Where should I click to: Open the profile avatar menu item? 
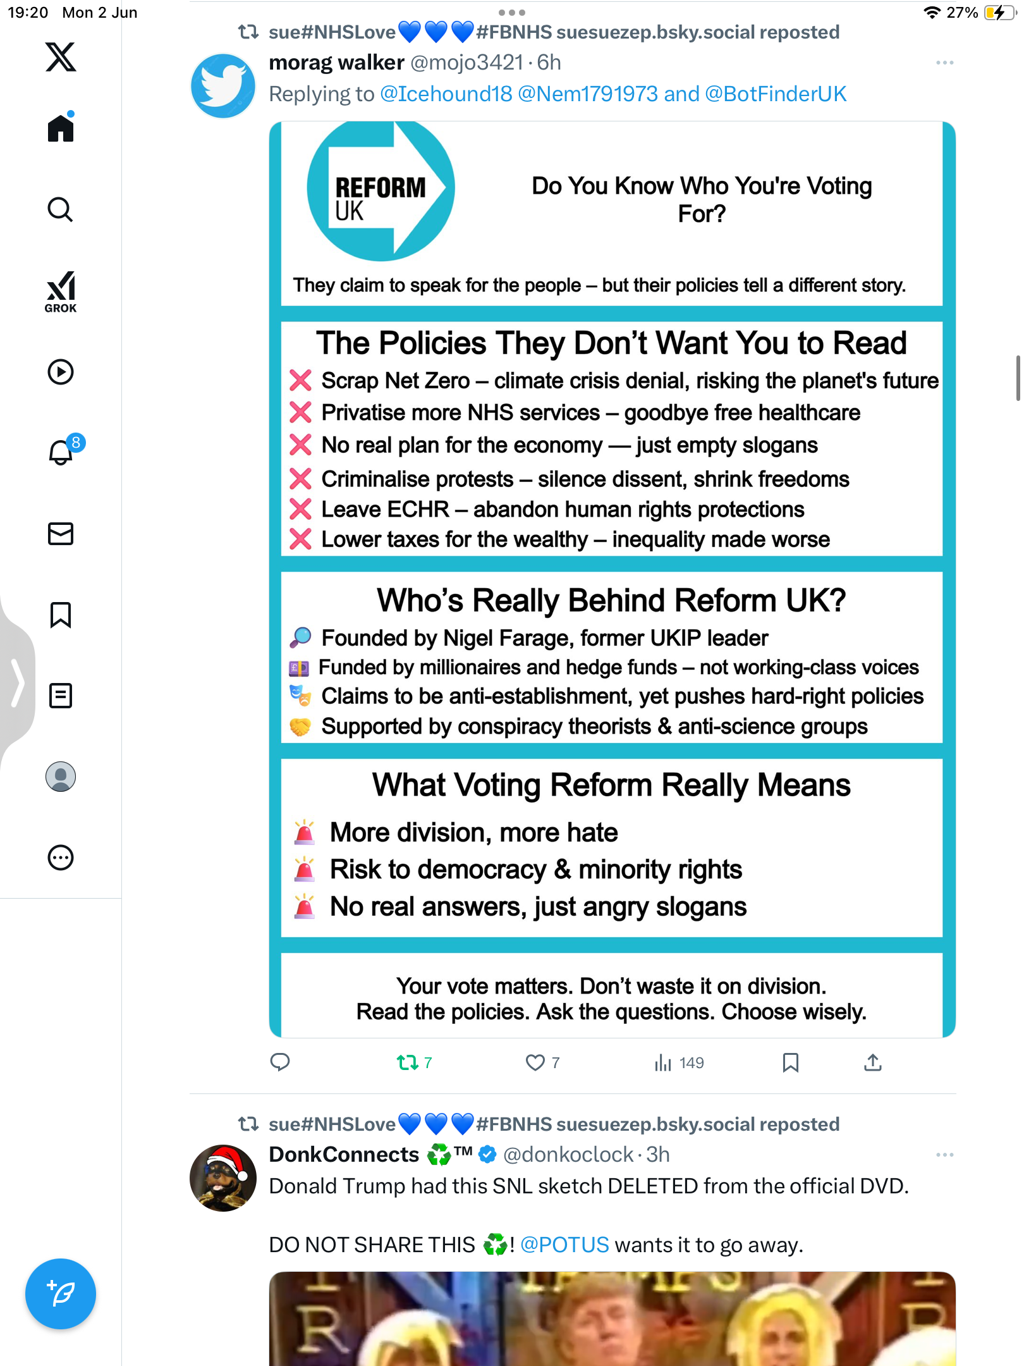click(61, 777)
